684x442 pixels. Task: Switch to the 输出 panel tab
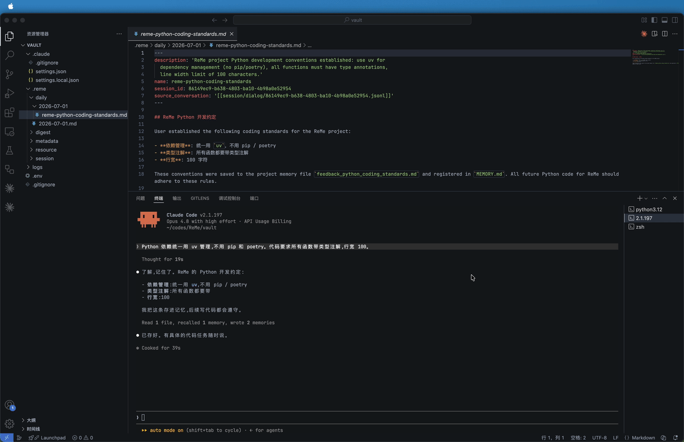pyautogui.click(x=177, y=198)
